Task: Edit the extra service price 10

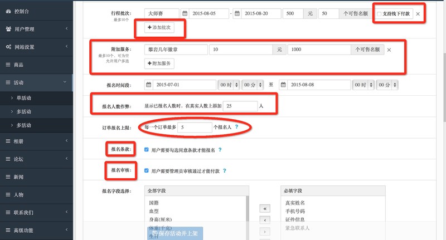Action: [x=241, y=50]
